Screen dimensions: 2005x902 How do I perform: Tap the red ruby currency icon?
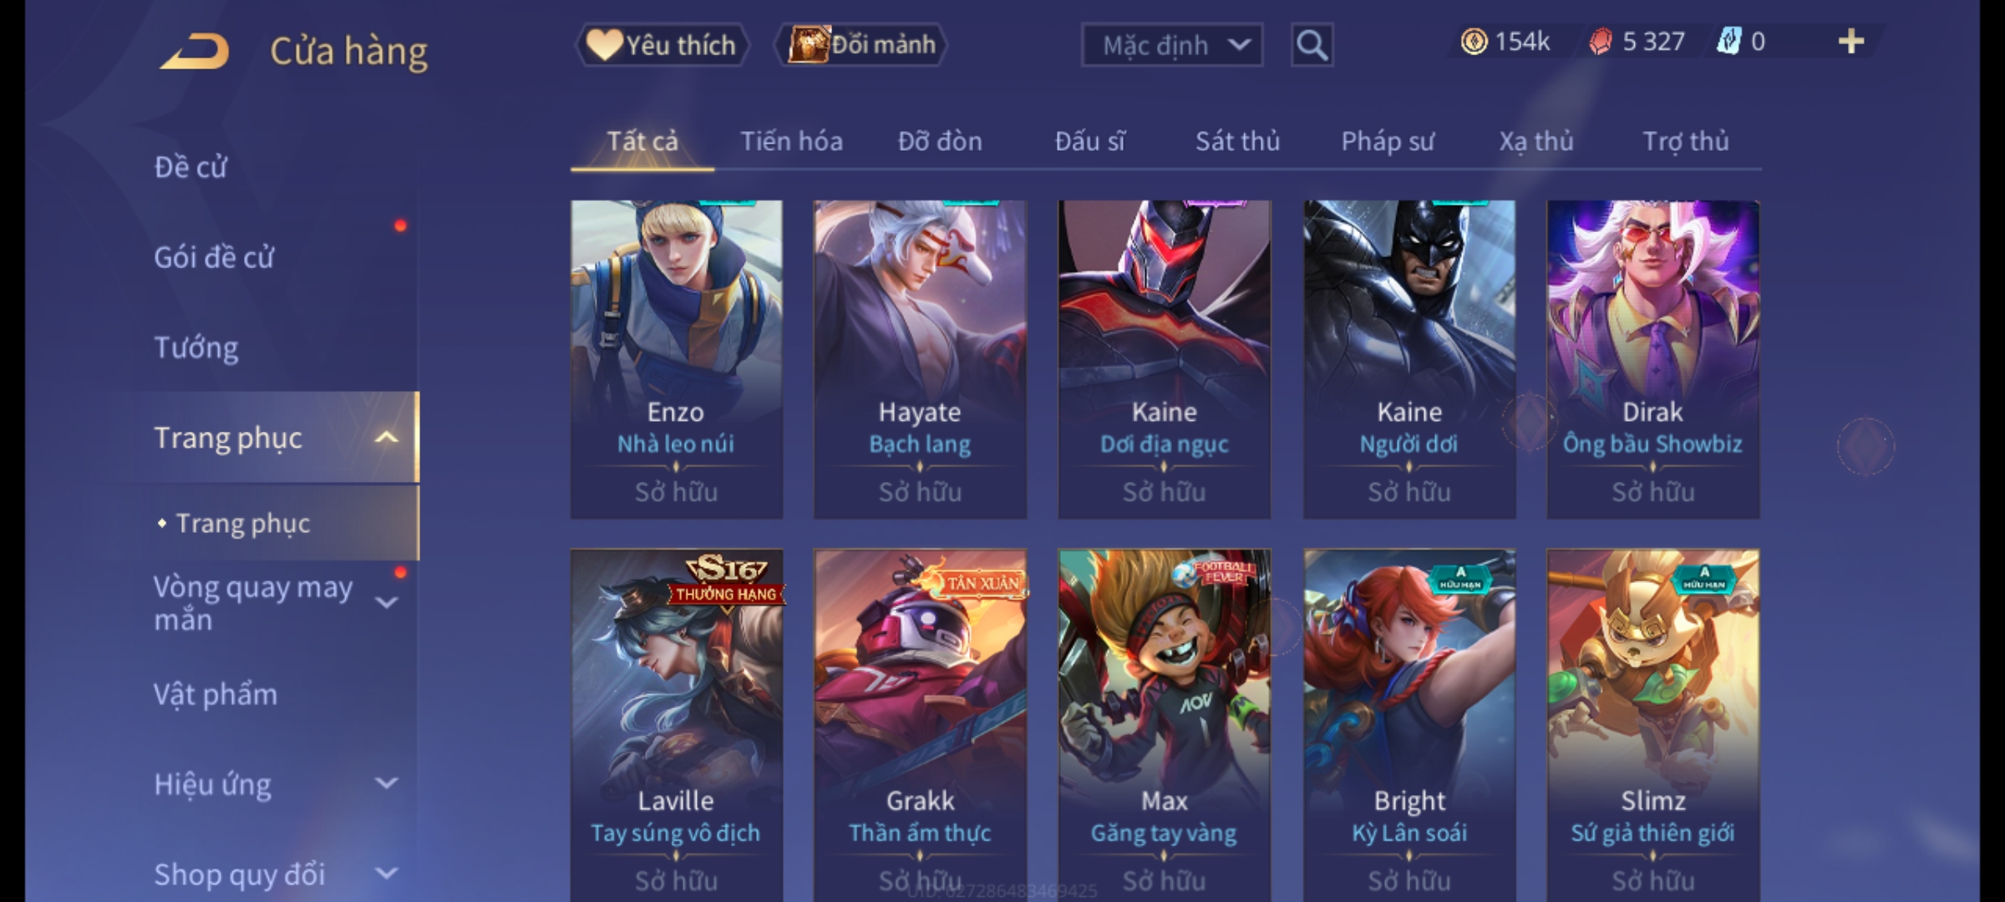(1600, 42)
